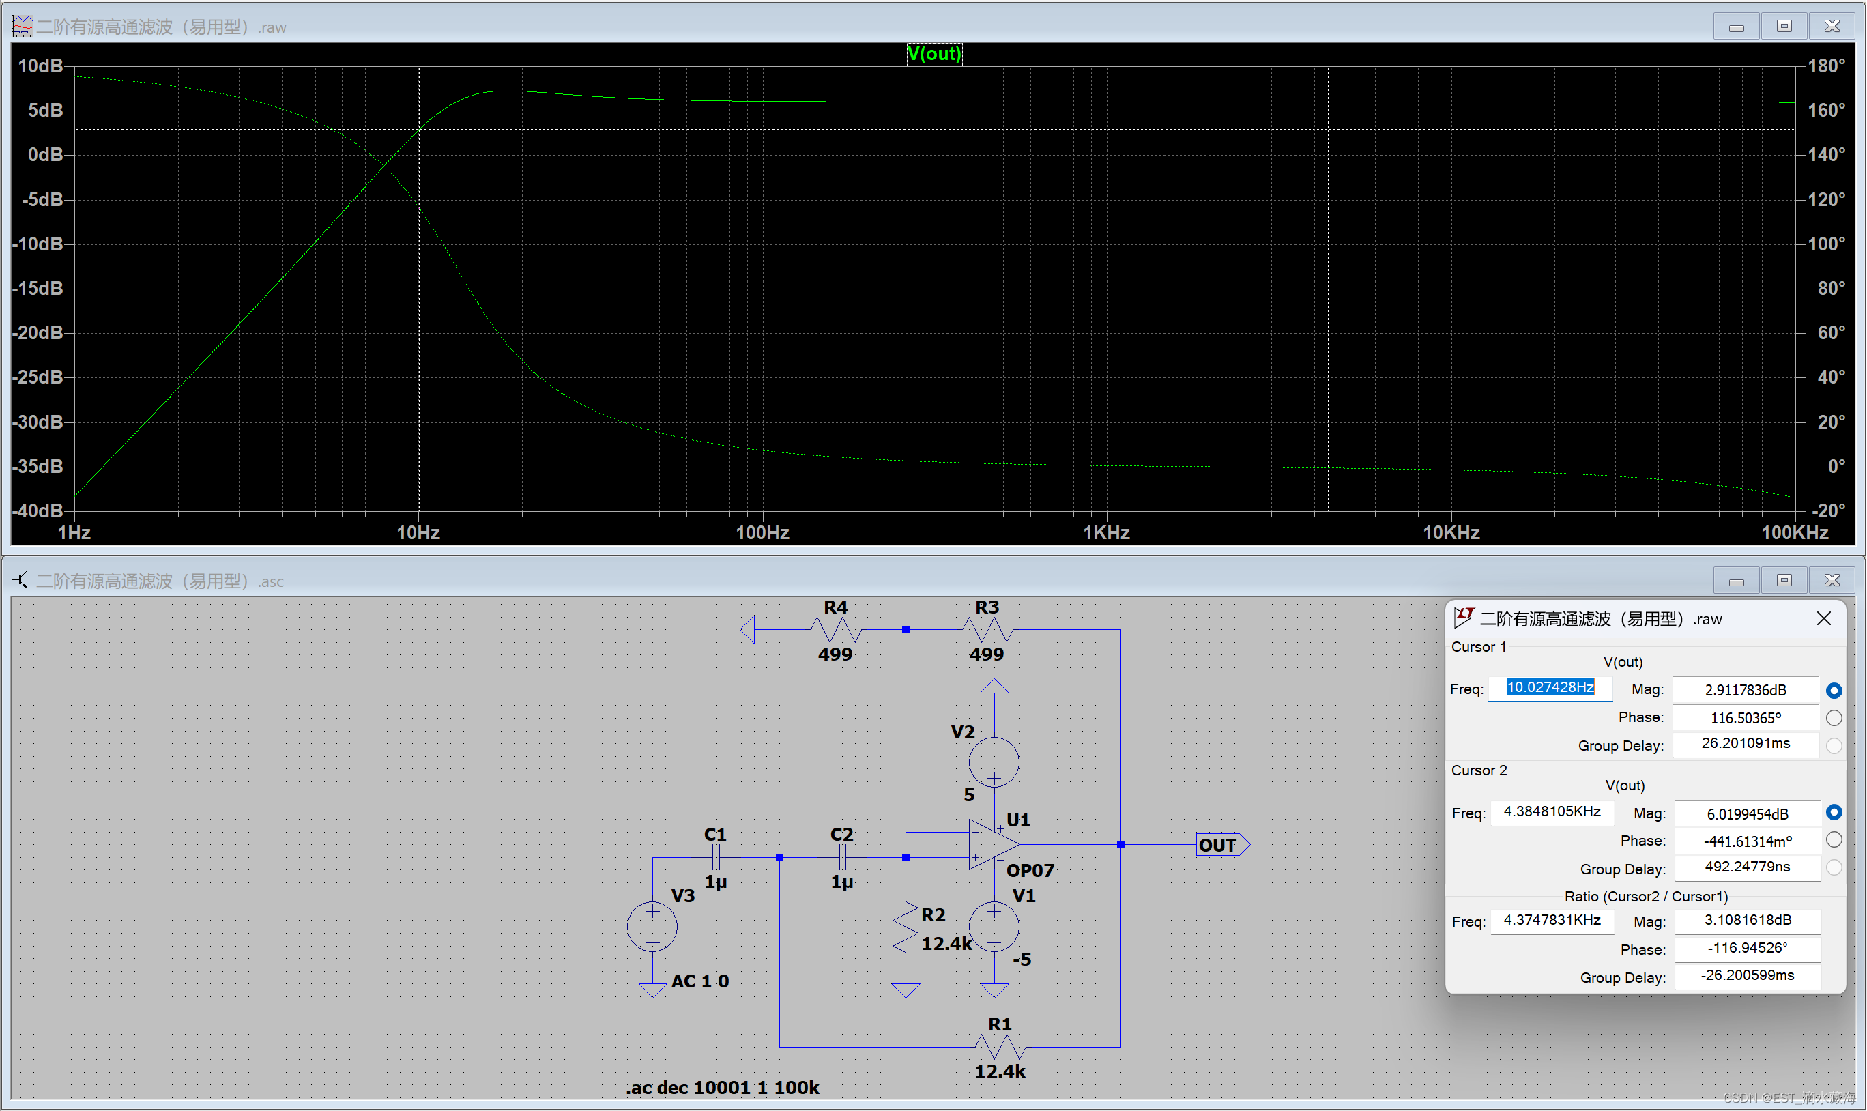Click the 100KHz frequency axis label
This screenshot has width=1867, height=1111.
click(x=1795, y=532)
